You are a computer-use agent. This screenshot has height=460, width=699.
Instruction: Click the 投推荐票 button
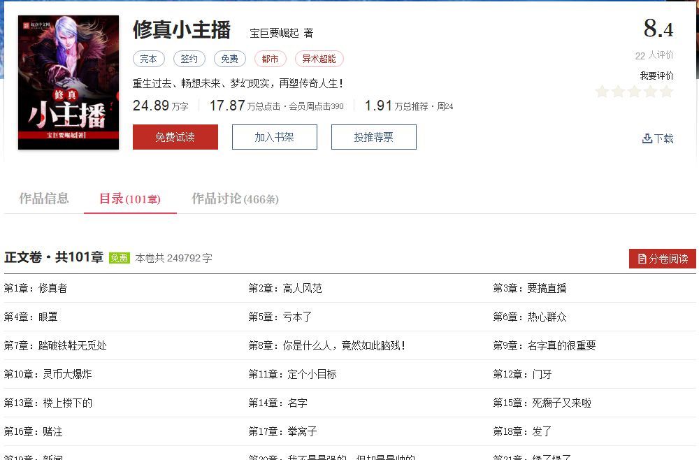373,137
